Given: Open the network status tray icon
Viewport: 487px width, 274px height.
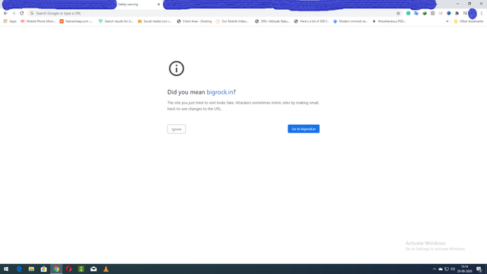Looking at the screenshot, I should (447, 269).
